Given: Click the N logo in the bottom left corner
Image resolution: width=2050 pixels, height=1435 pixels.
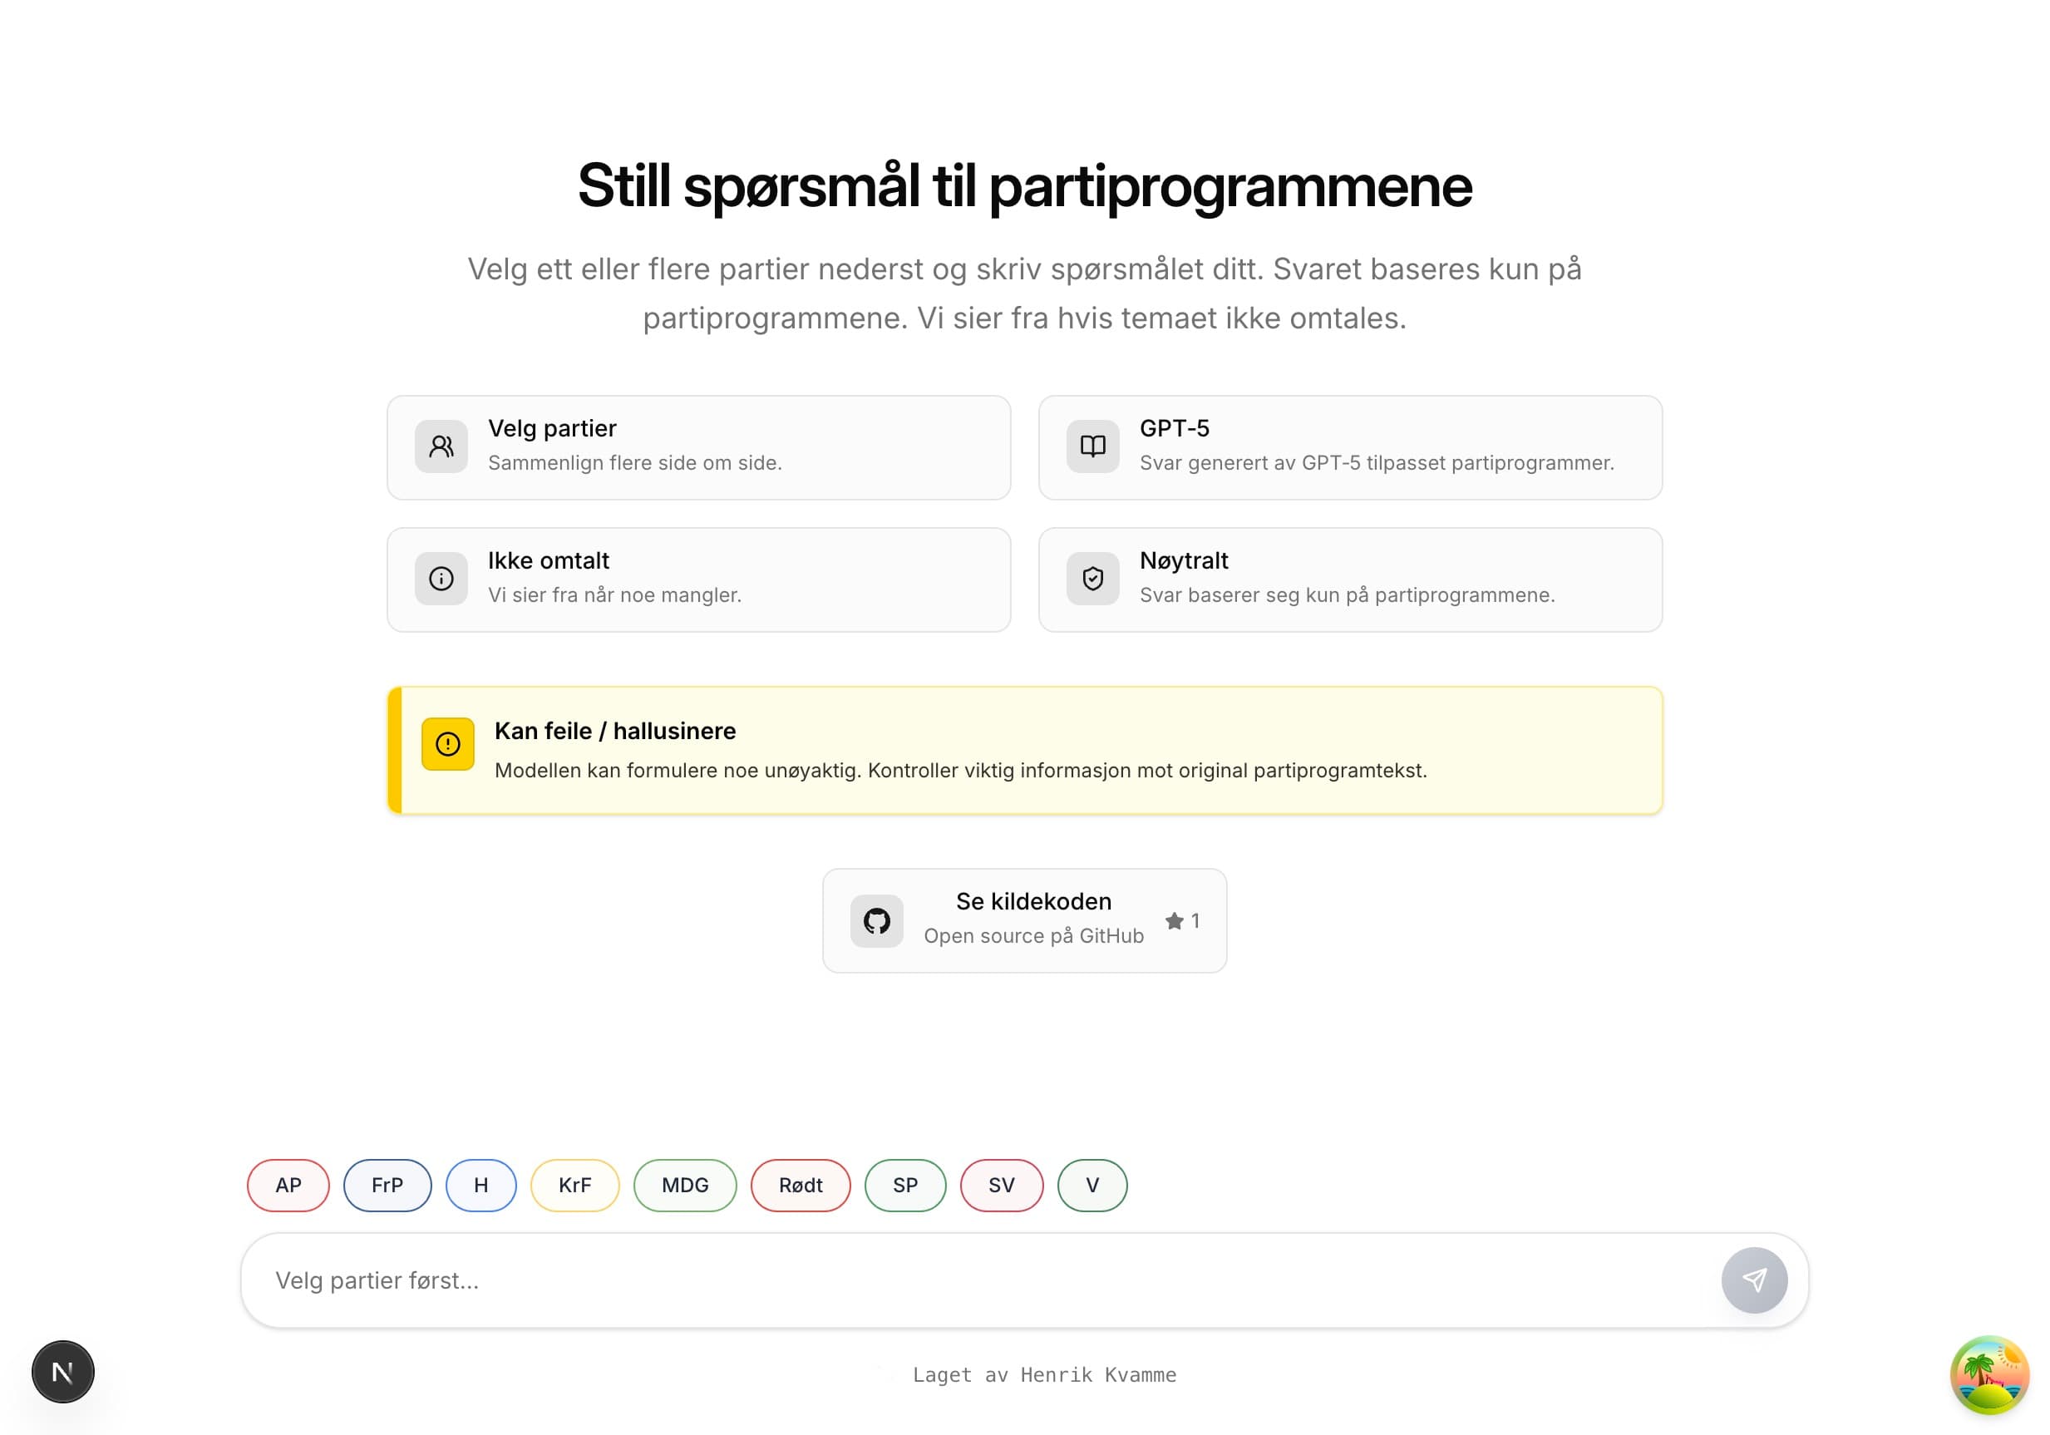Looking at the screenshot, I should coord(62,1373).
